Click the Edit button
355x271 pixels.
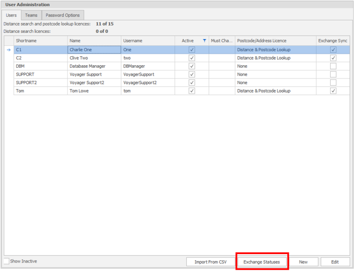[x=335, y=262]
